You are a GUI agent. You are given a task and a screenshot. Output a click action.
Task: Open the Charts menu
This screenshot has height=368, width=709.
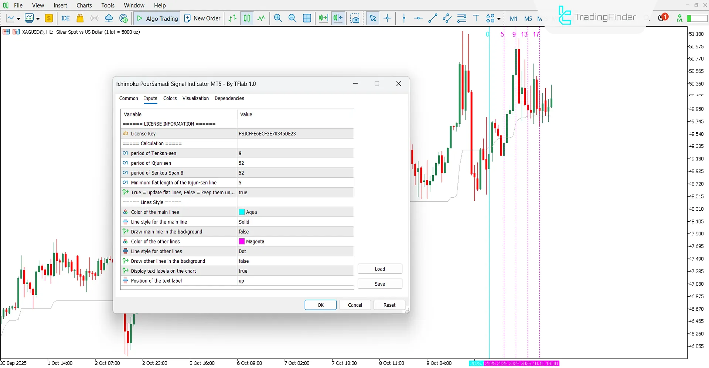pos(84,5)
